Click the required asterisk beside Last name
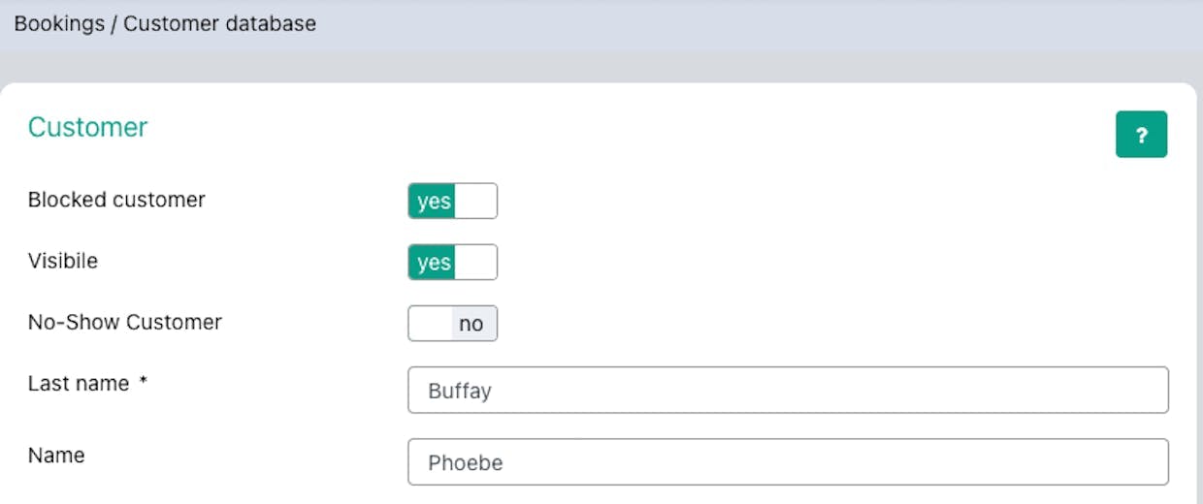The width and height of the screenshot is (1203, 504). [143, 383]
